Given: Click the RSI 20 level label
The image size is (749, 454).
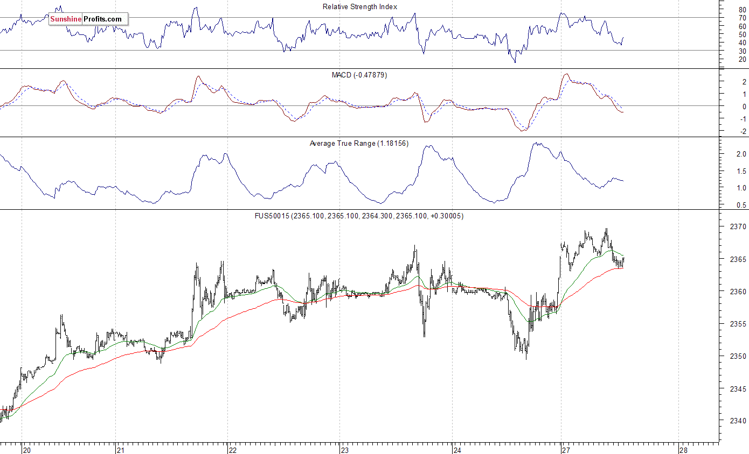Looking at the screenshot, I should click(742, 59).
